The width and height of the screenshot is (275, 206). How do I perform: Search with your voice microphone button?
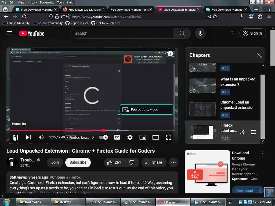200,33
